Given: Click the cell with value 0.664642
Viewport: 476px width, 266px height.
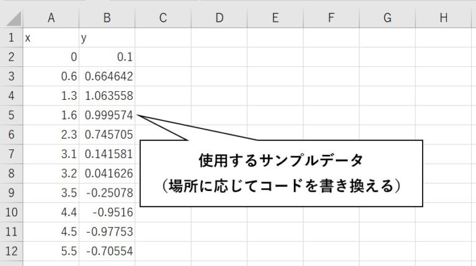Looking at the screenshot, I should click(107, 77).
